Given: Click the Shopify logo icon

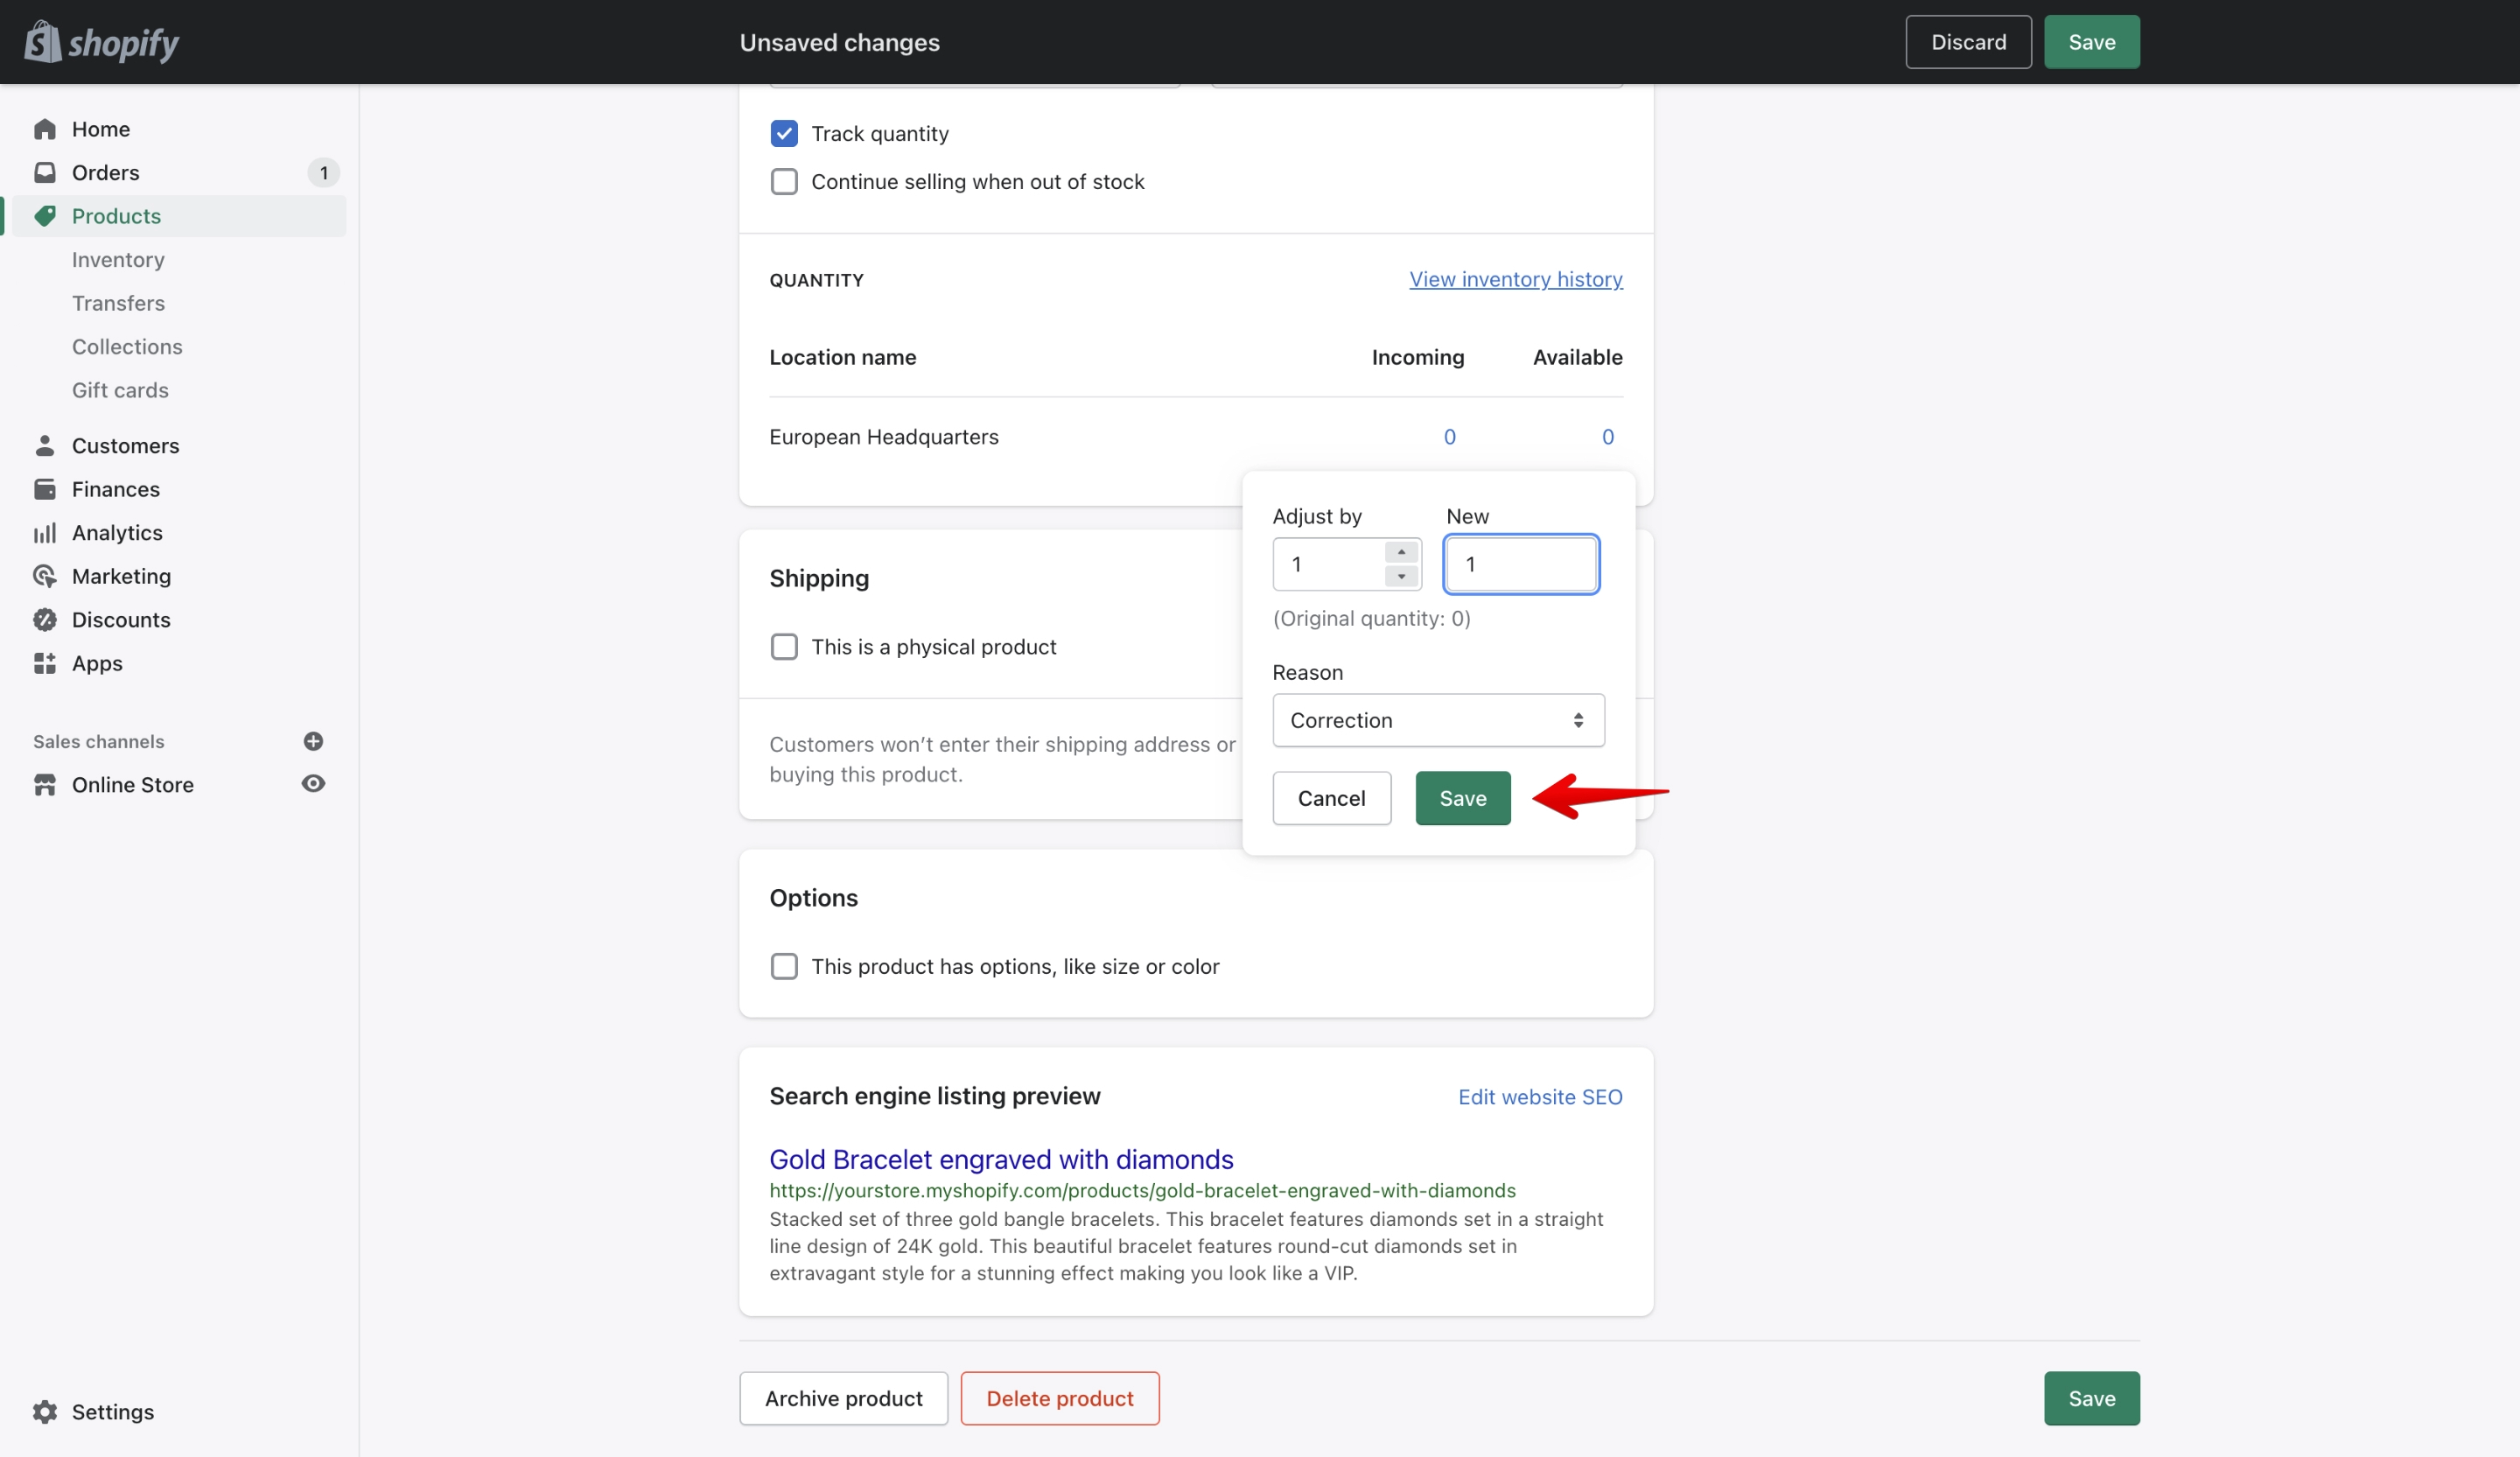Looking at the screenshot, I should tap(43, 42).
